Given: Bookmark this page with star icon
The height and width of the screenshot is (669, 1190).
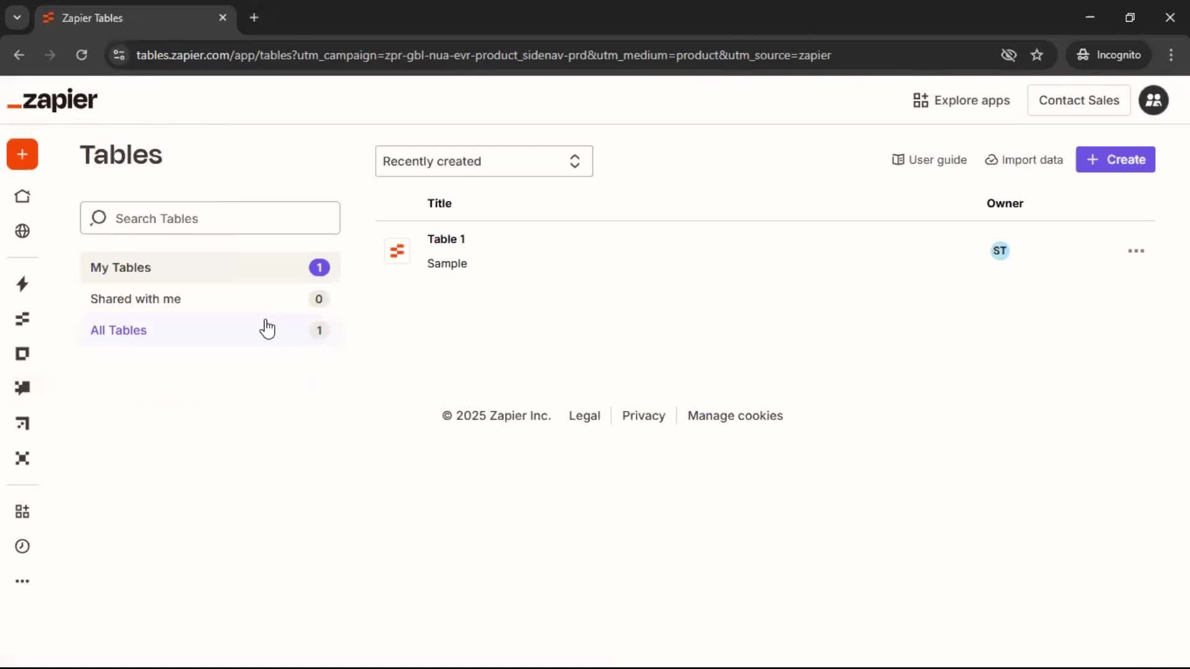Looking at the screenshot, I should click(x=1037, y=55).
